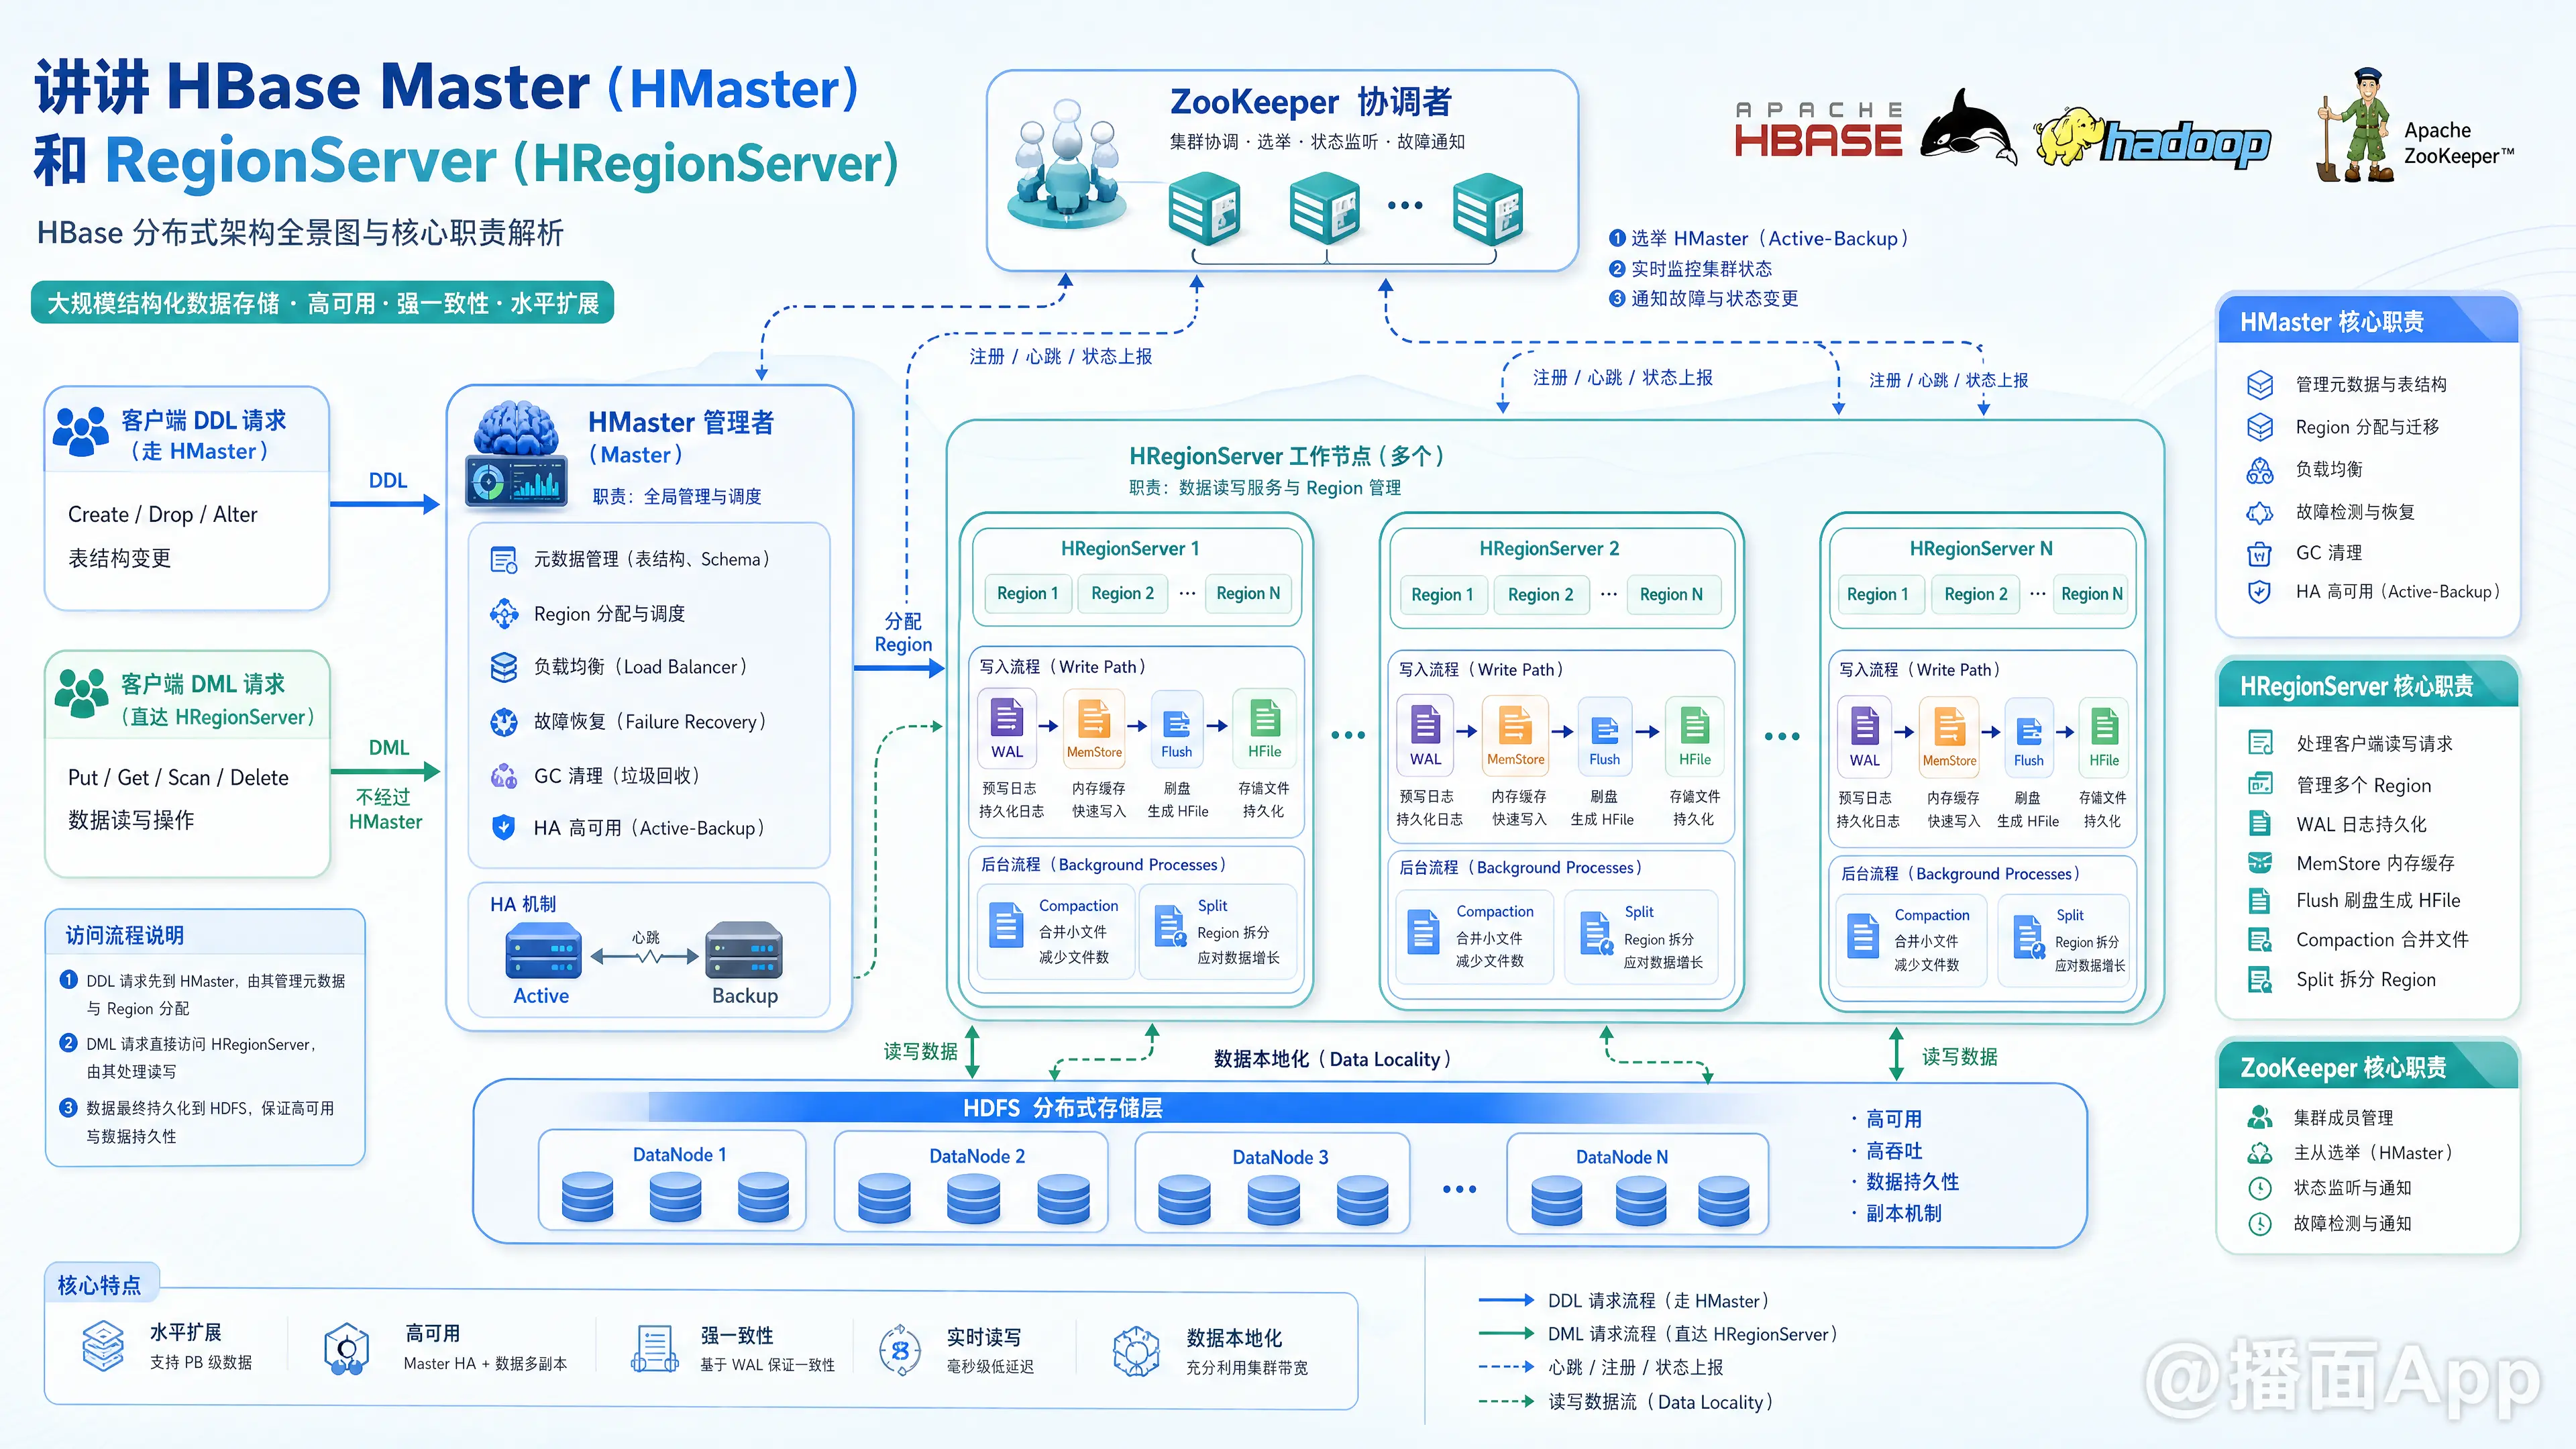Click Region 1 in HRegionServer N
Screen dimensions: 2576x1449
[1877, 594]
